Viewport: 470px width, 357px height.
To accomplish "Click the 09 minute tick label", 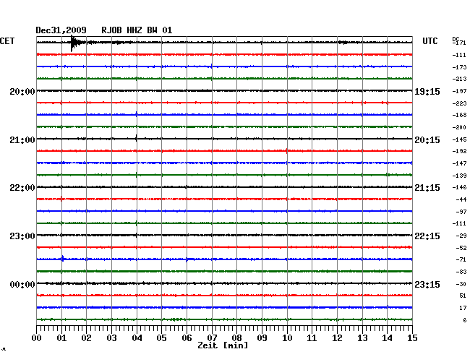I will tap(262, 337).
